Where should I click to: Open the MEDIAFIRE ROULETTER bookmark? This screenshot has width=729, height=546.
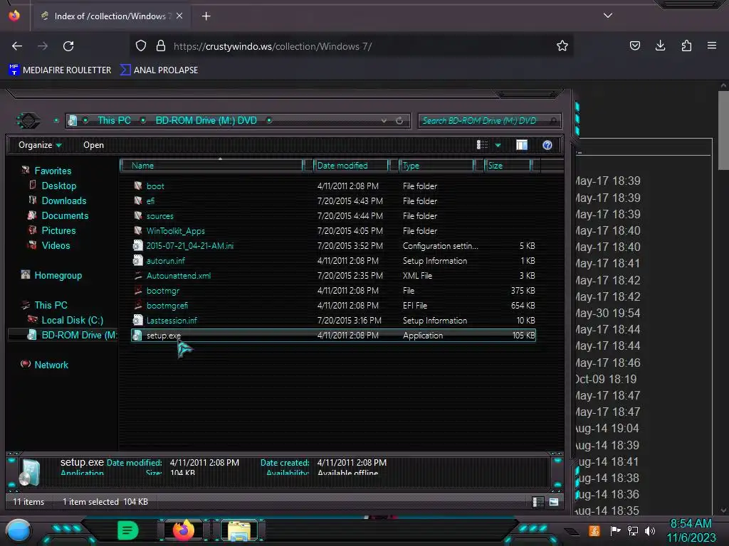coord(60,70)
